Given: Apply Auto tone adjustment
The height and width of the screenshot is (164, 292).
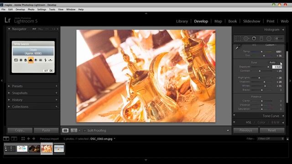Looking at the screenshot, I should 272,62.
